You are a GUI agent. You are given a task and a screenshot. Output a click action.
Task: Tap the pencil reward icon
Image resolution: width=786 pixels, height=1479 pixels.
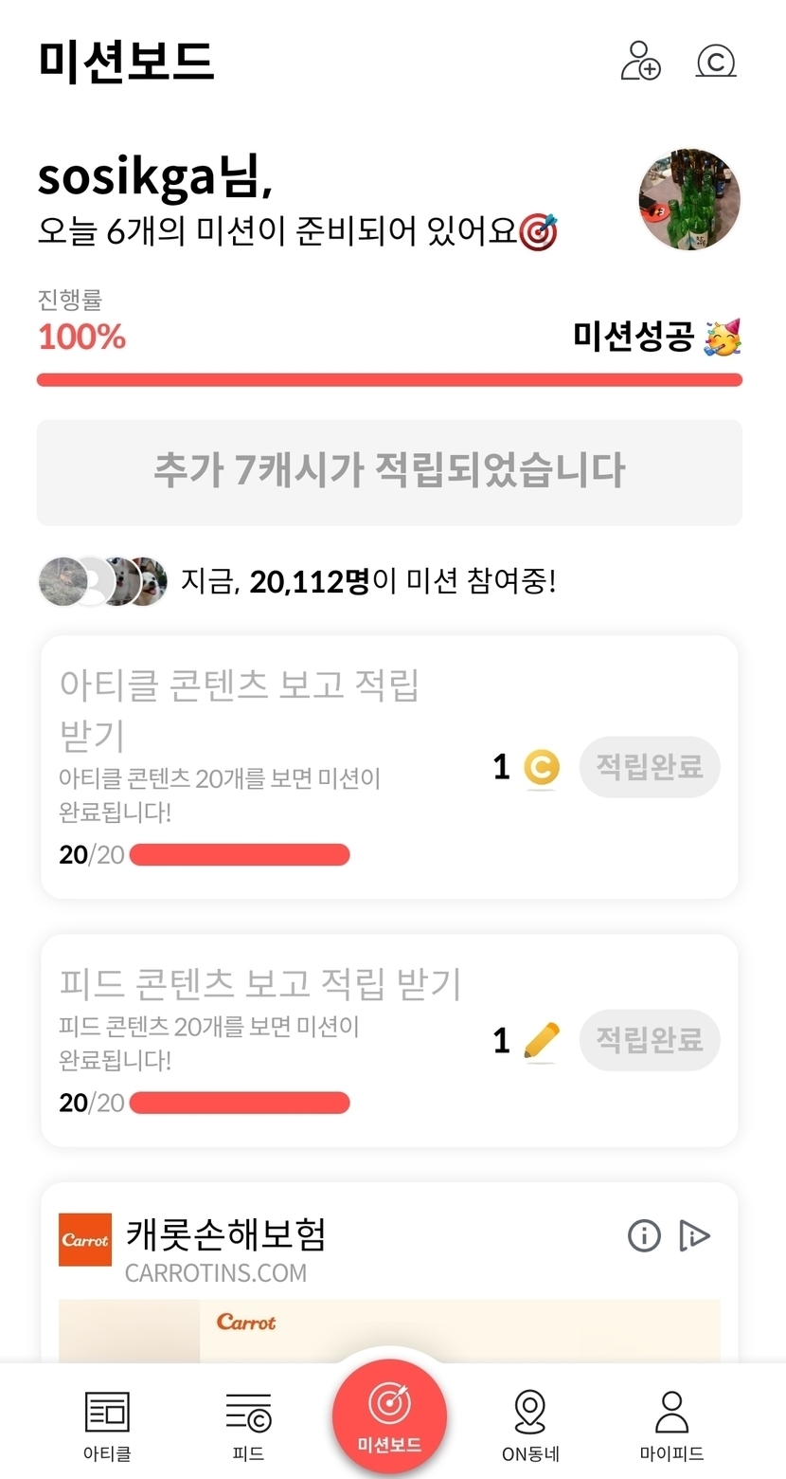click(x=542, y=1041)
